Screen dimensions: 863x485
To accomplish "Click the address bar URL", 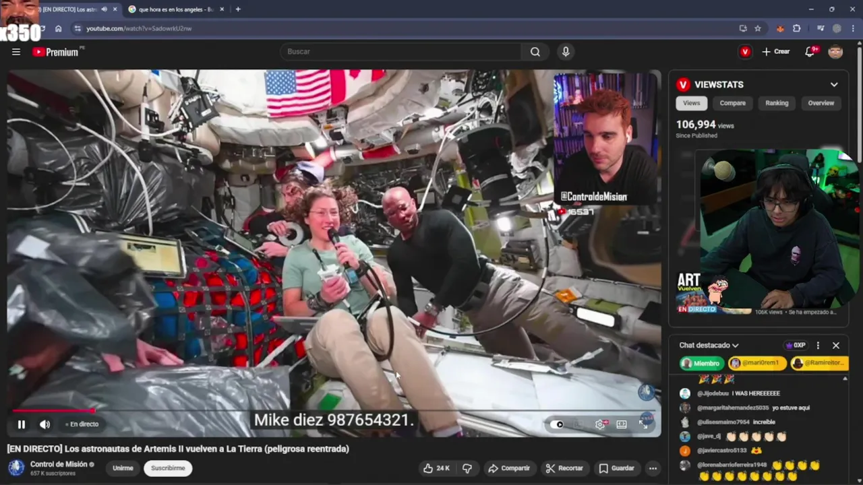I will point(139,28).
